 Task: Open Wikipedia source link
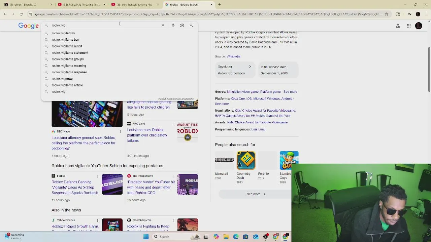pos(233,56)
